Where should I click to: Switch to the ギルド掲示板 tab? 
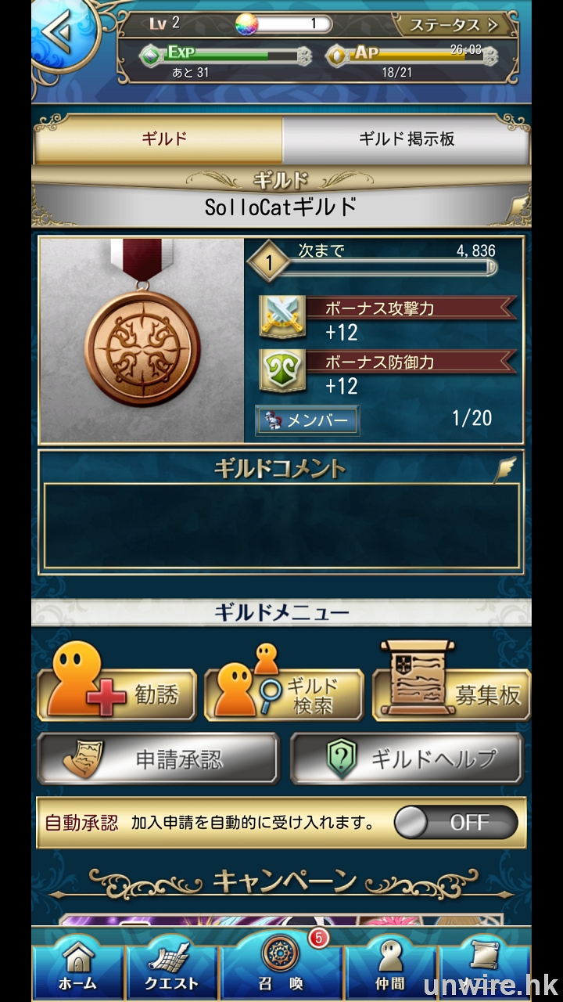pos(407,139)
